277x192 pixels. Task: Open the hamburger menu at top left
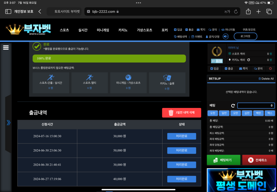point(6,47)
